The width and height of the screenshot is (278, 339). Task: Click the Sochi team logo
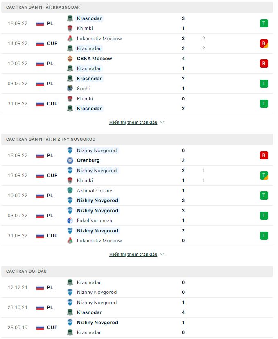(70, 89)
